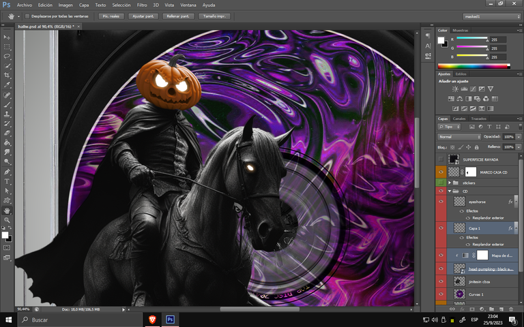Select the Path Selection tool
The width and height of the screenshot is (524, 327).
7,191
